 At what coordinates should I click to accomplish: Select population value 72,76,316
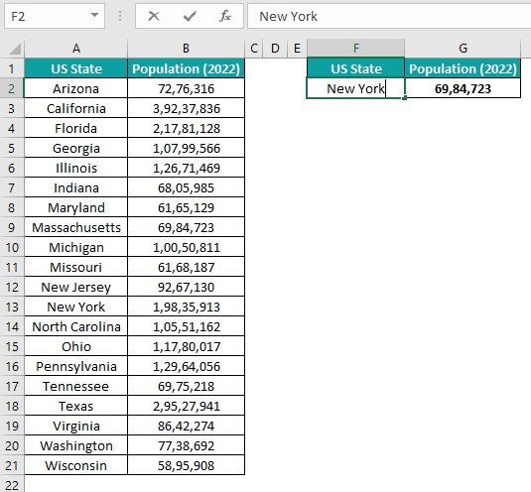[x=186, y=88]
